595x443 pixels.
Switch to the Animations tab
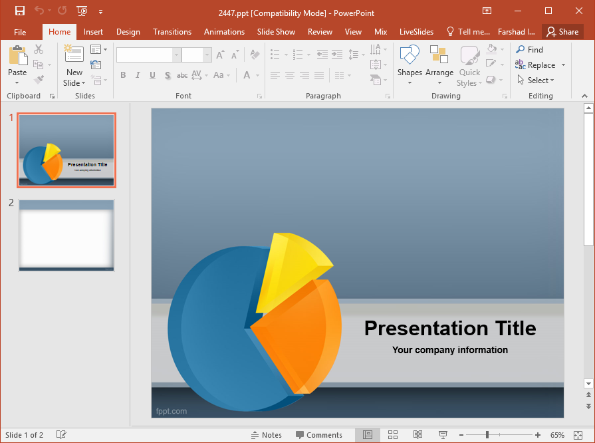click(224, 32)
